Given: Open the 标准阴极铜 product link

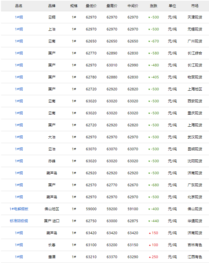Looking at the screenshot, I should pyautogui.click(x=19, y=221).
